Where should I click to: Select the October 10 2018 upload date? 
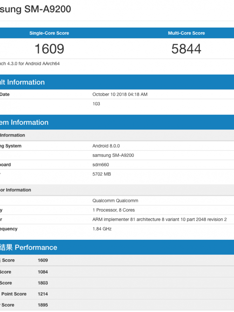(120, 94)
